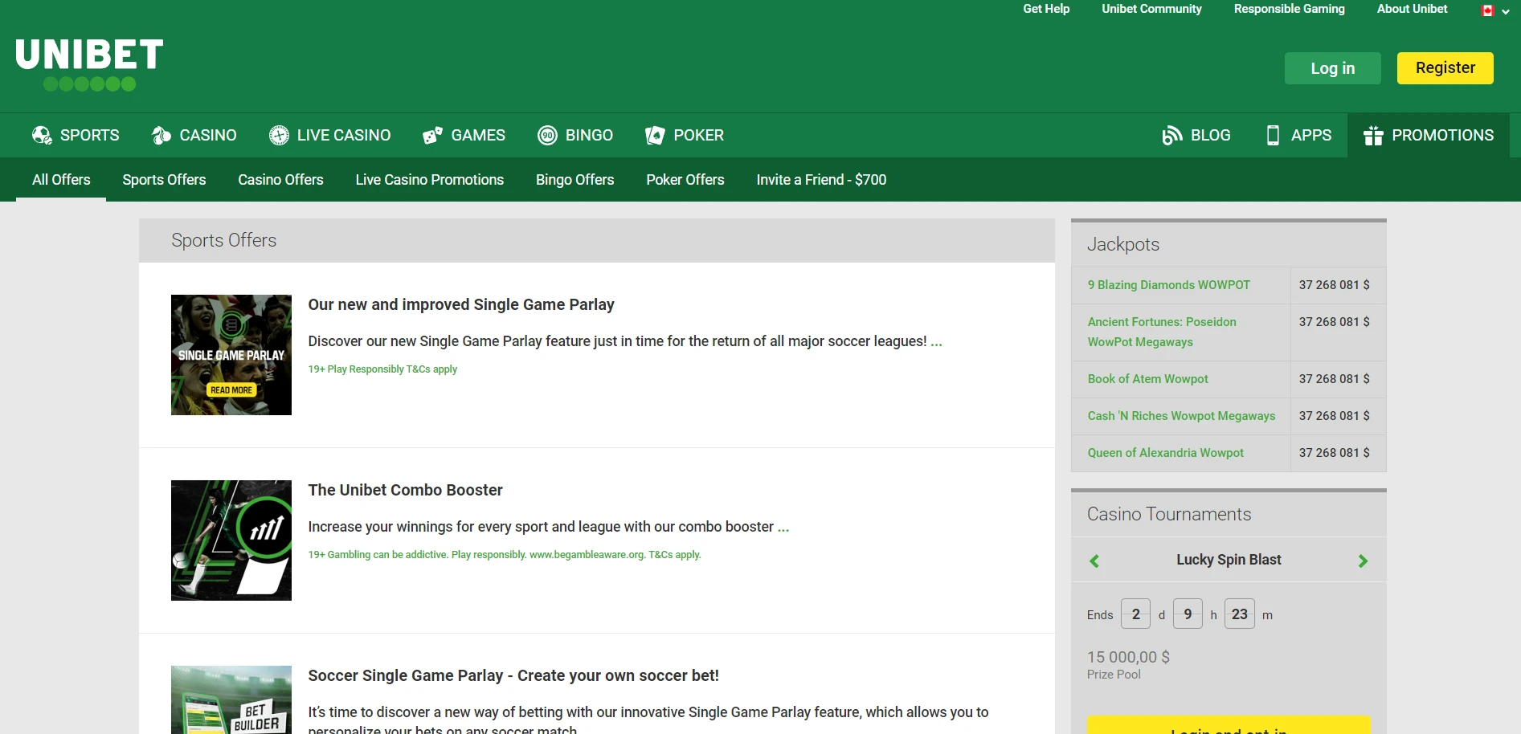Open the Responsible Gaming link
Screen dimensions: 1521x734
[x=1290, y=9]
